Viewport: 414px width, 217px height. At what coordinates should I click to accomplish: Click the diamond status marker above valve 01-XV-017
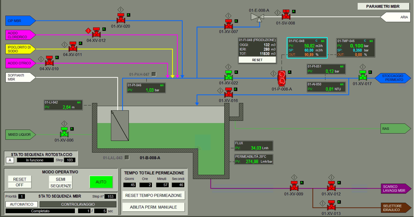pyautogui.click(x=363, y=67)
